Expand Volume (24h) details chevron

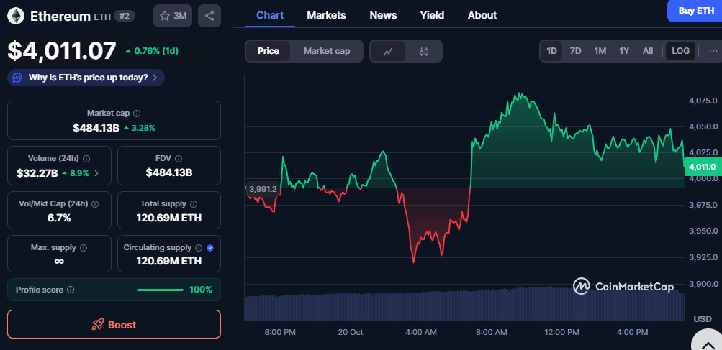point(97,173)
